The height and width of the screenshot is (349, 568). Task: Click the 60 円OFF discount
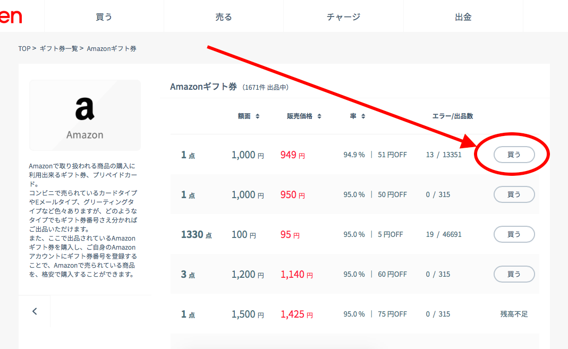pos(392,274)
